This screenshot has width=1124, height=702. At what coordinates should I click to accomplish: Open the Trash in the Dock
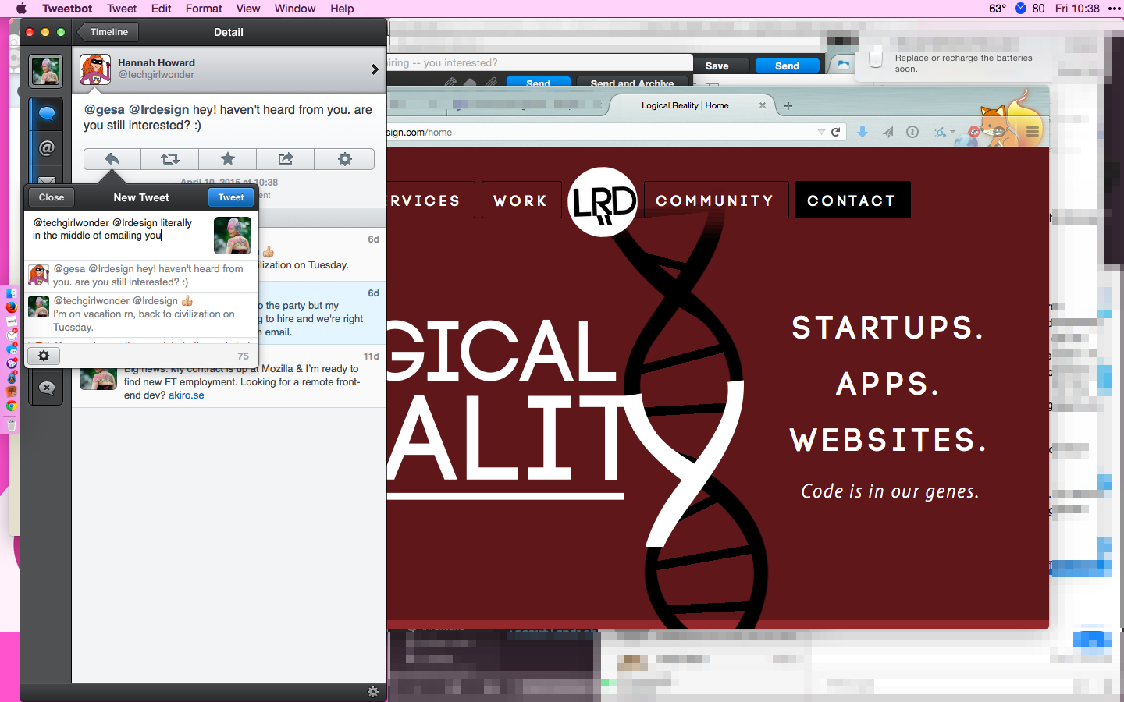(11, 425)
